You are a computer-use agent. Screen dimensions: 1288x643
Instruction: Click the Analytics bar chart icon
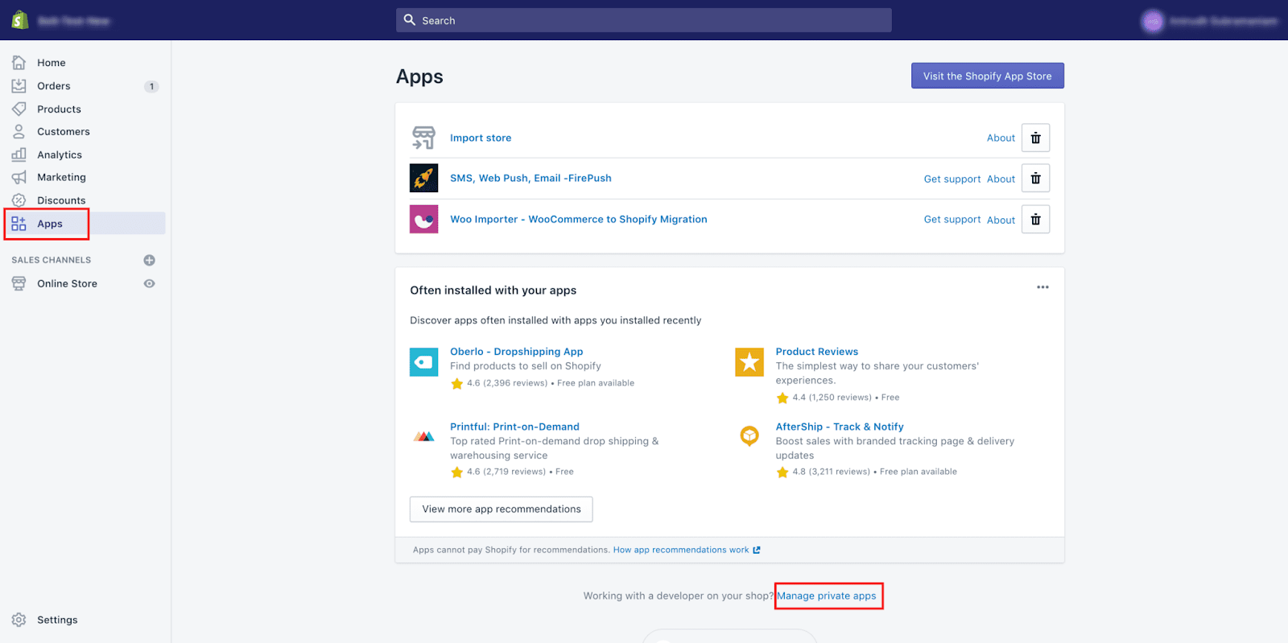click(19, 155)
